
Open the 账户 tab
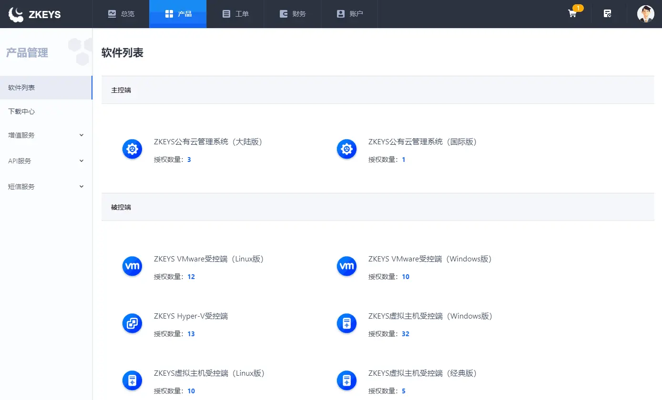pos(349,14)
